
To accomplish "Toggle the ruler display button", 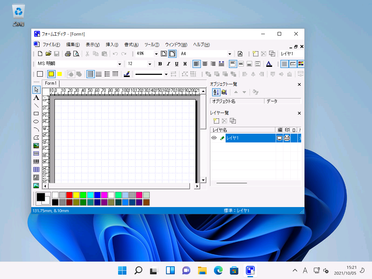I will tap(293, 64).
